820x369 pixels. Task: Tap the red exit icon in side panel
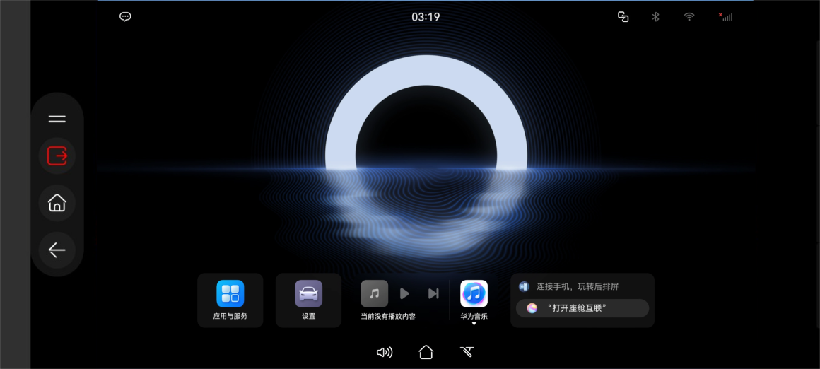click(x=57, y=155)
